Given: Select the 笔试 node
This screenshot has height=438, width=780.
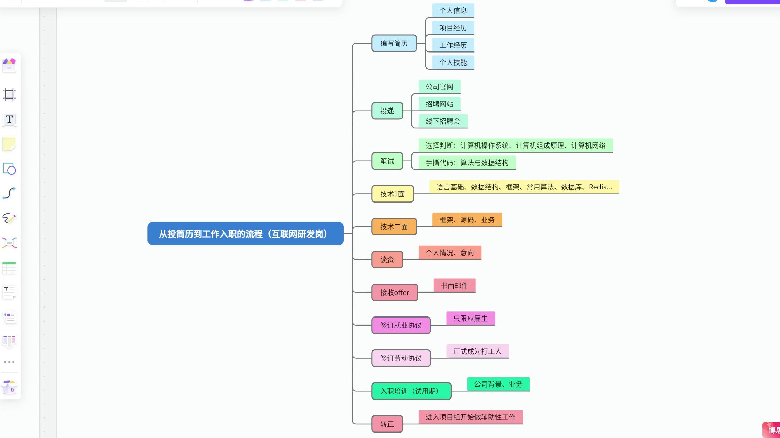Looking at the screenshot, I should click(x=387, y=161).
